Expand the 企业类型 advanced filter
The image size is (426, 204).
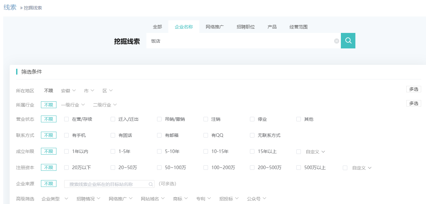coord(55,199)
